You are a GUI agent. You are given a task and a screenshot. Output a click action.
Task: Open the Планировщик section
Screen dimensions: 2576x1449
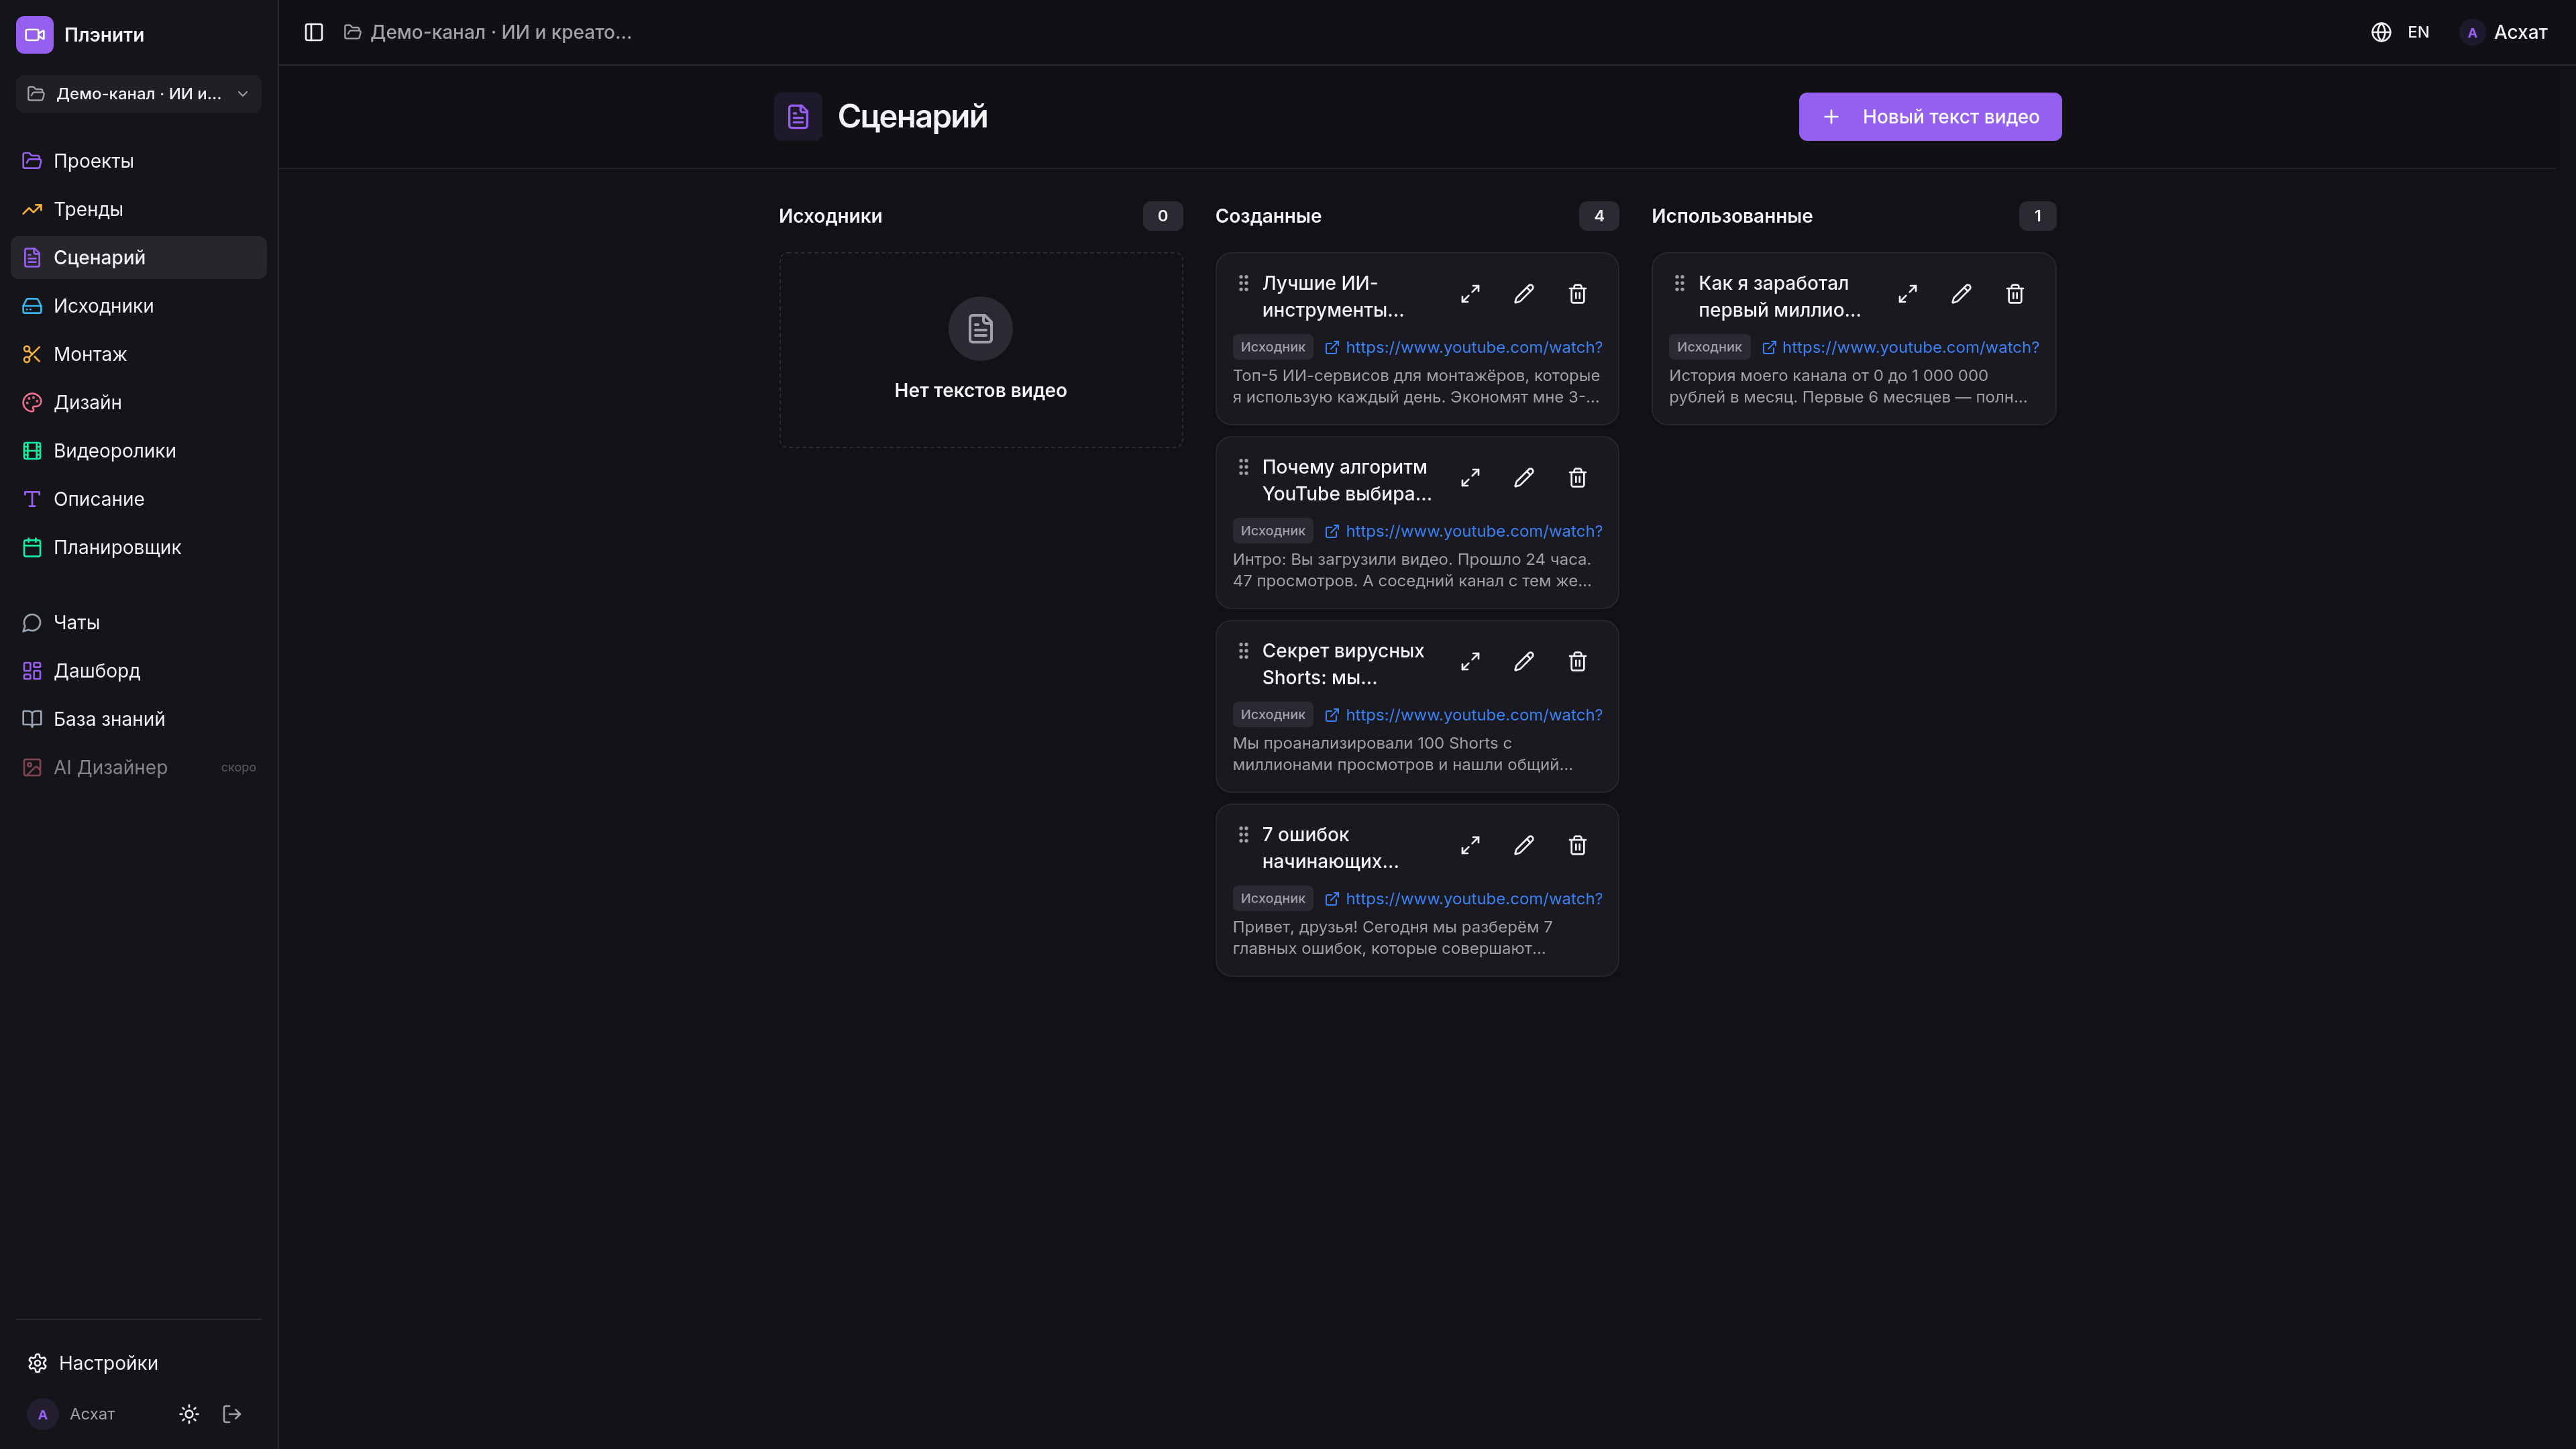[139, 547]
